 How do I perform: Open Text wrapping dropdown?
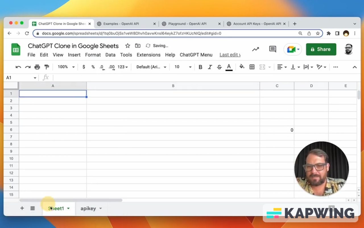coord(308,67)
